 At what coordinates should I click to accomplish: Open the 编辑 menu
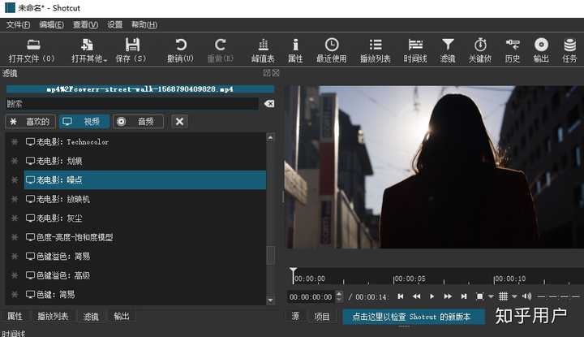(51, 25)
